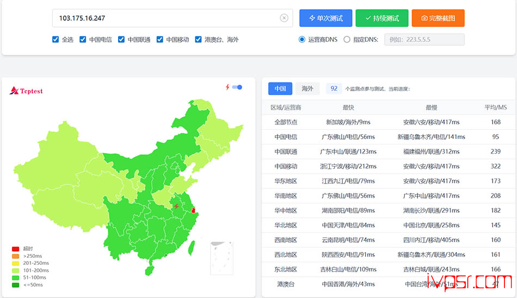Image resolution: width=517 pixels, height=298 pixels.
Task: Click 完整截图 full screenshot button
Action: (x=438, y=18)
